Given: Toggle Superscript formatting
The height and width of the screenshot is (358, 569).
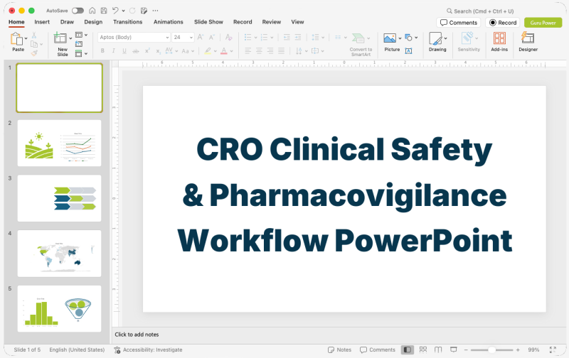Looking at the screenshot, I should (x=147, y=50).
